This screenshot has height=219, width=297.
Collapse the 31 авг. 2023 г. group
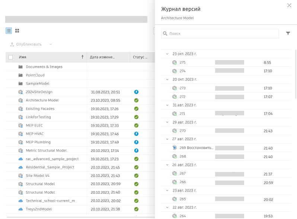click(x=167, y=105)
